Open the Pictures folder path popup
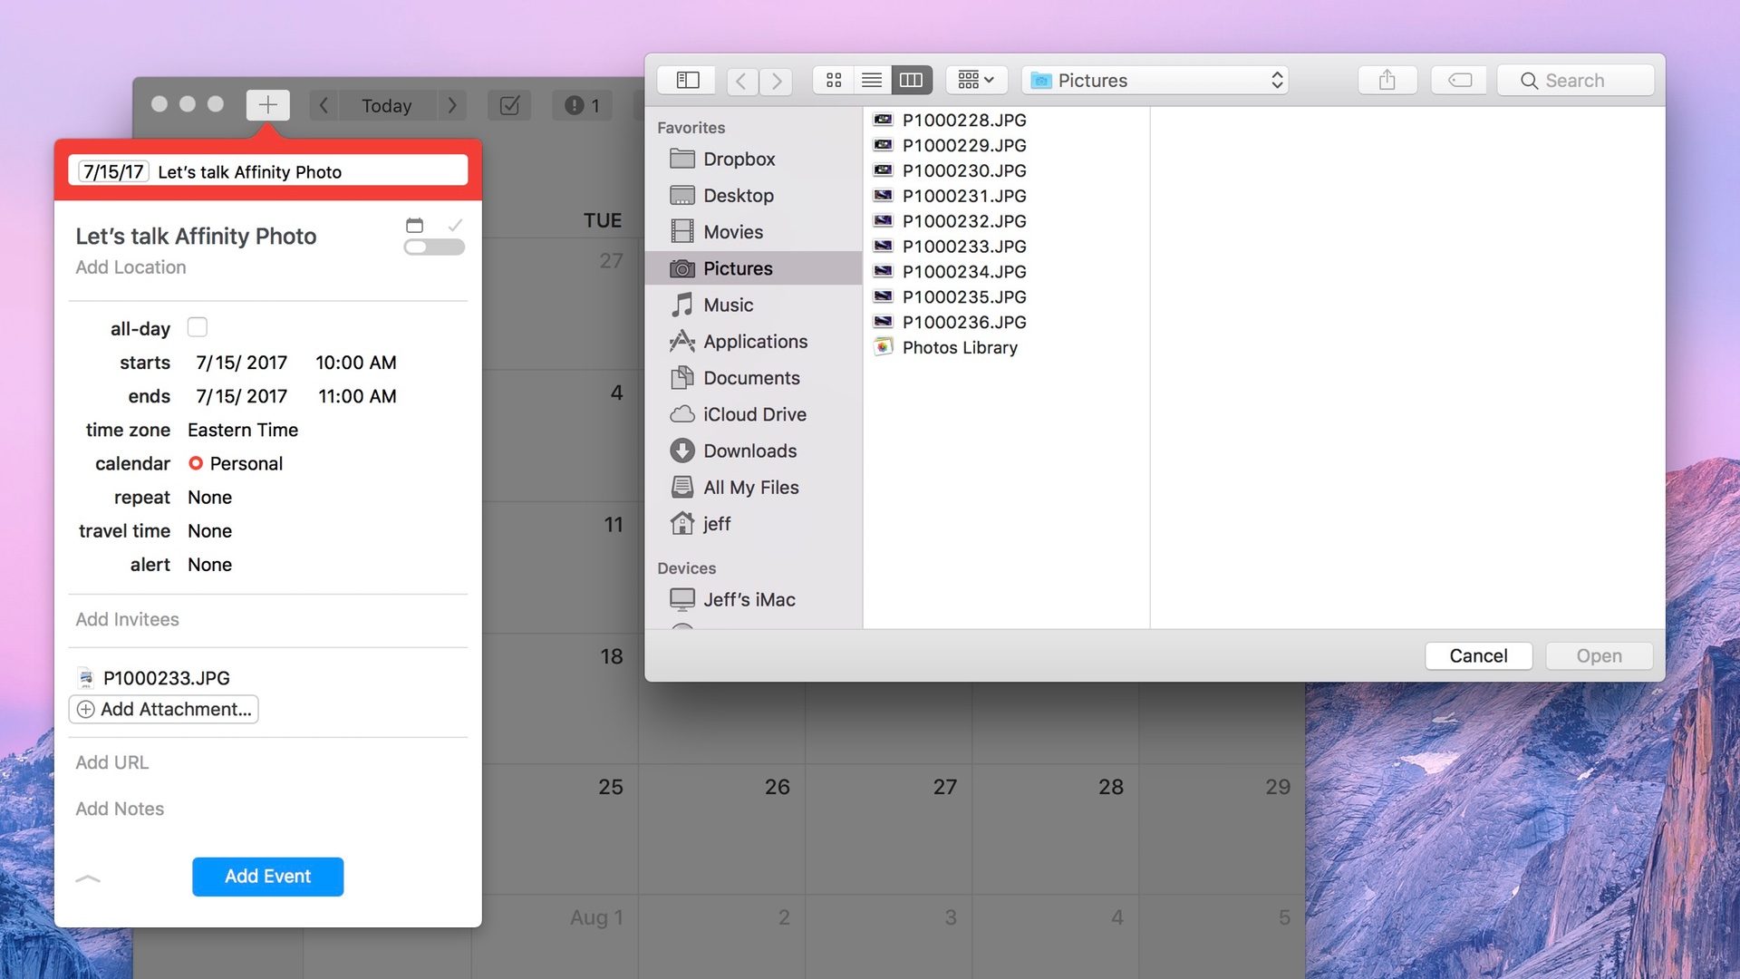 click(1155, 81)
